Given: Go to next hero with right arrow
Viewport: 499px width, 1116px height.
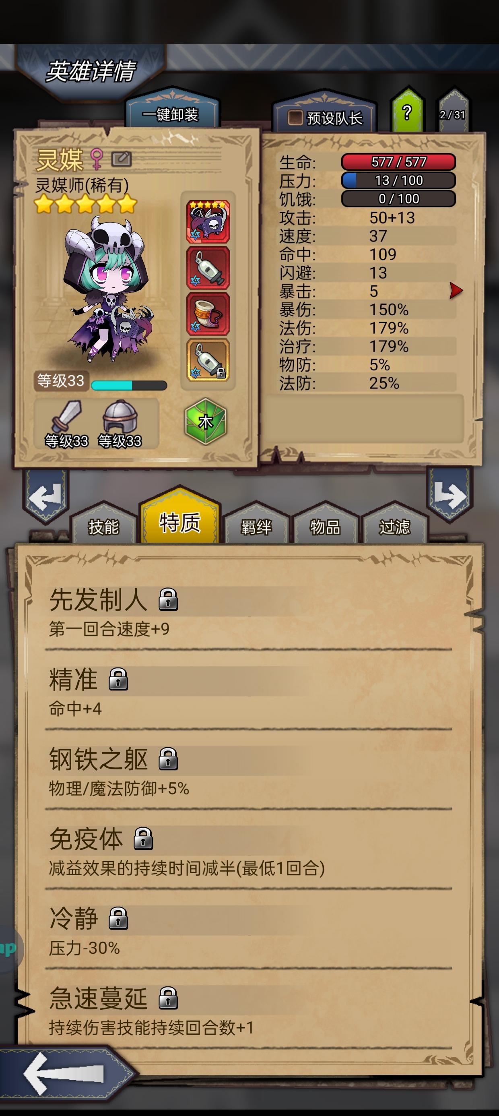Looking at the screenshot, I should coord(450,495).
